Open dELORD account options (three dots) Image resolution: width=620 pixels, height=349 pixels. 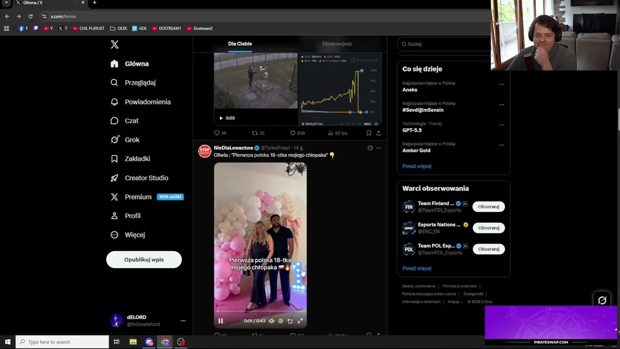tap(183, 321)
